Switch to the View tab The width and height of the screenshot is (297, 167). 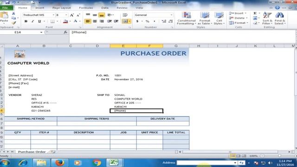coord(139,8)
